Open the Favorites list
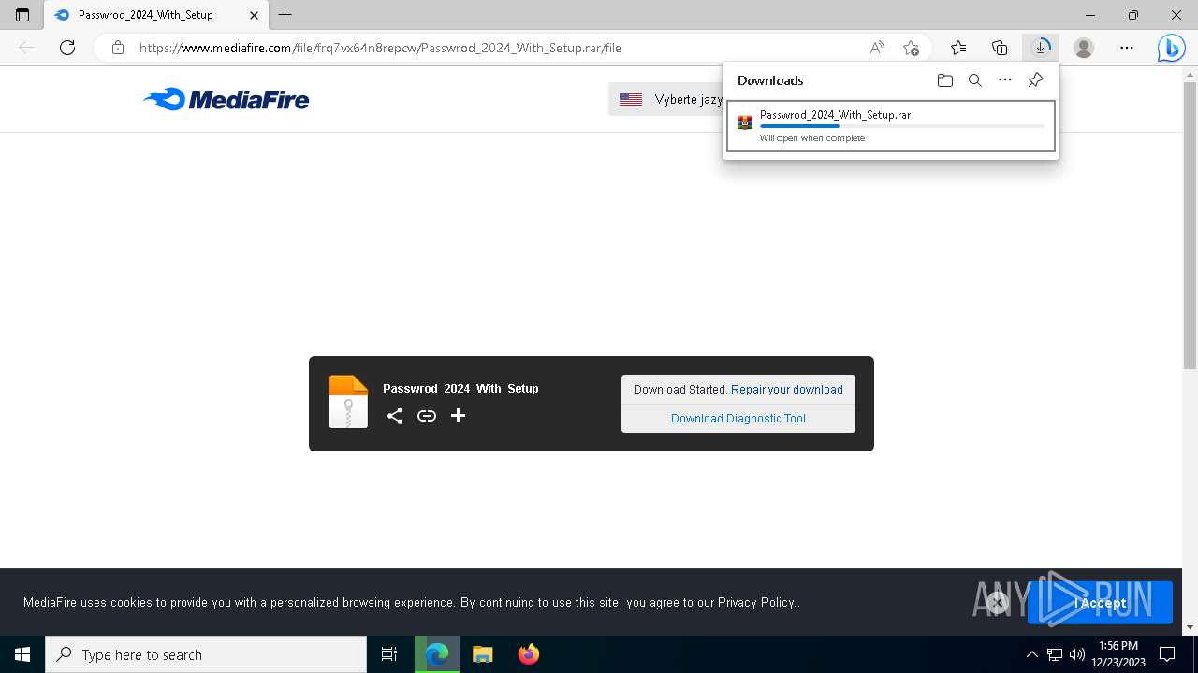1198x673 pixels. (958, 48)
